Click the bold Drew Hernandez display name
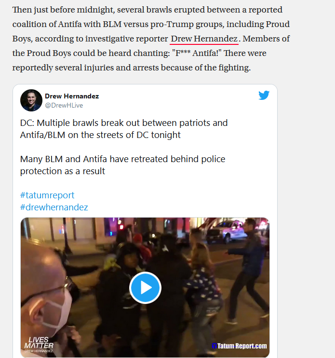 pyautogui.click(x=72, y=96)
